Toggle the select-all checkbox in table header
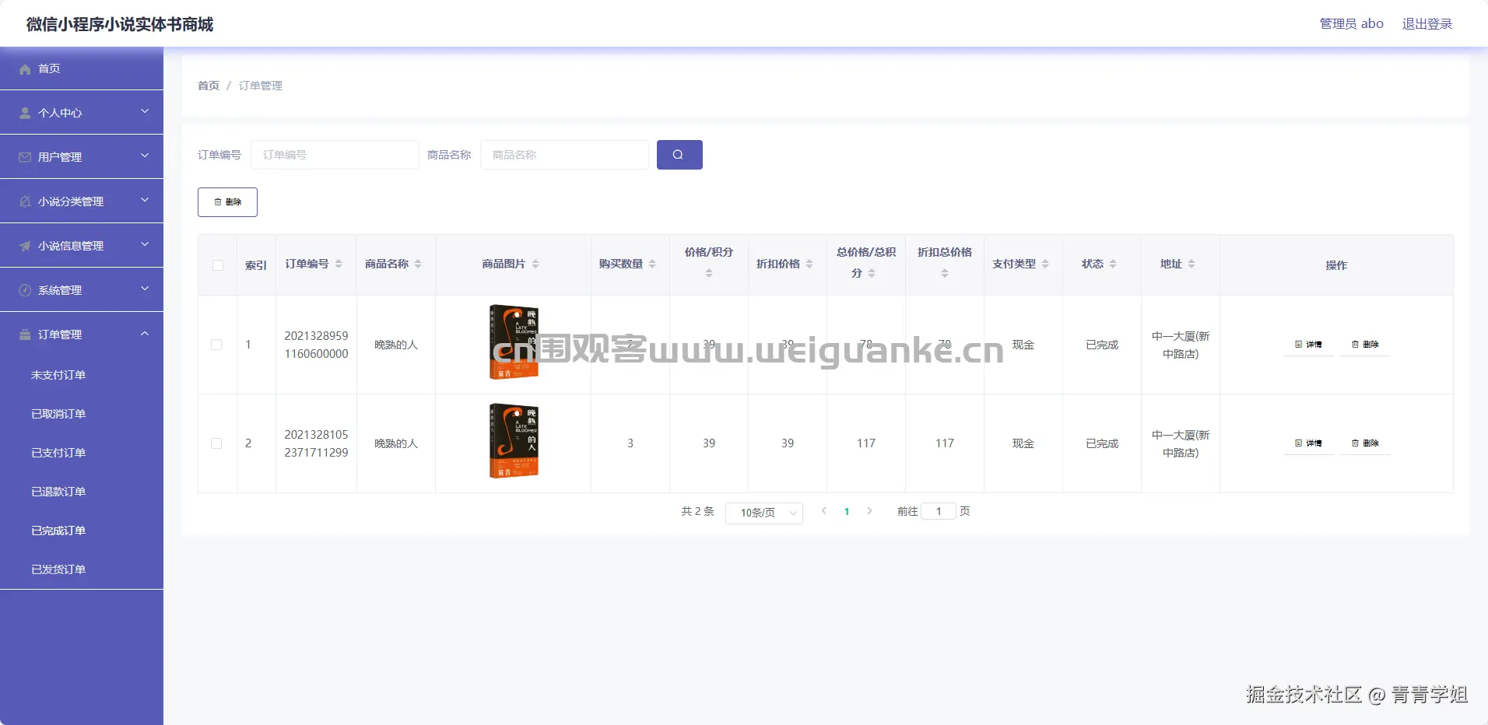Viewport: 1488px width, 725px height. [x=217, y=265]
